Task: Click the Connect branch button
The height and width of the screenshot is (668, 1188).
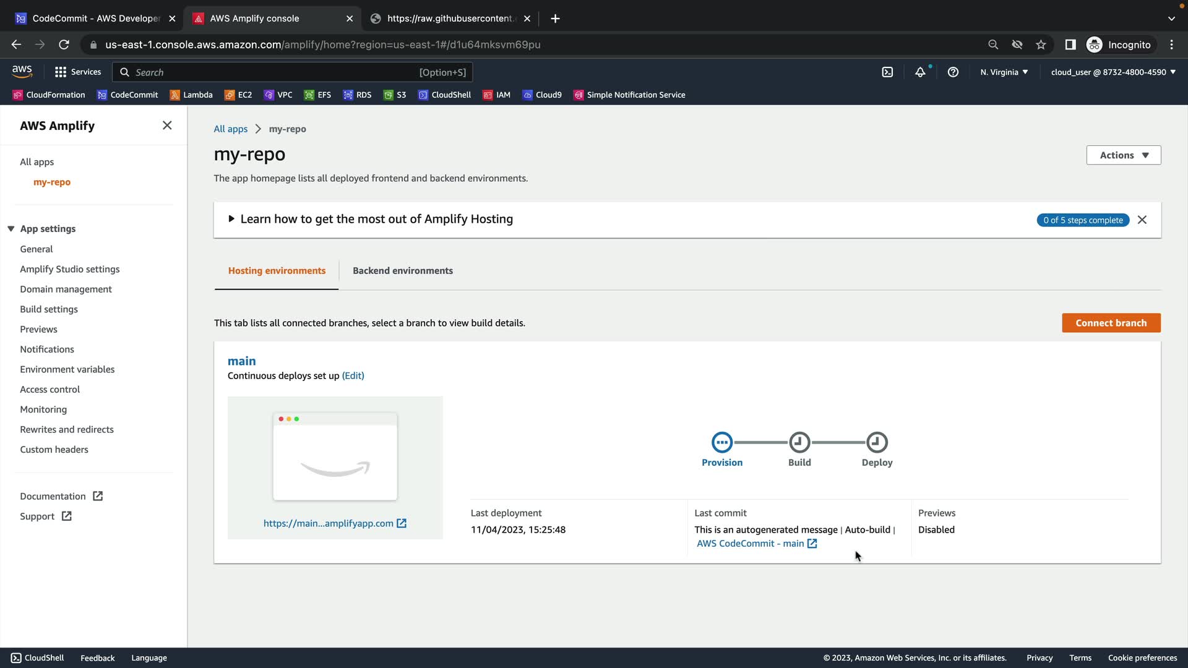Action: pos(1111,323)
